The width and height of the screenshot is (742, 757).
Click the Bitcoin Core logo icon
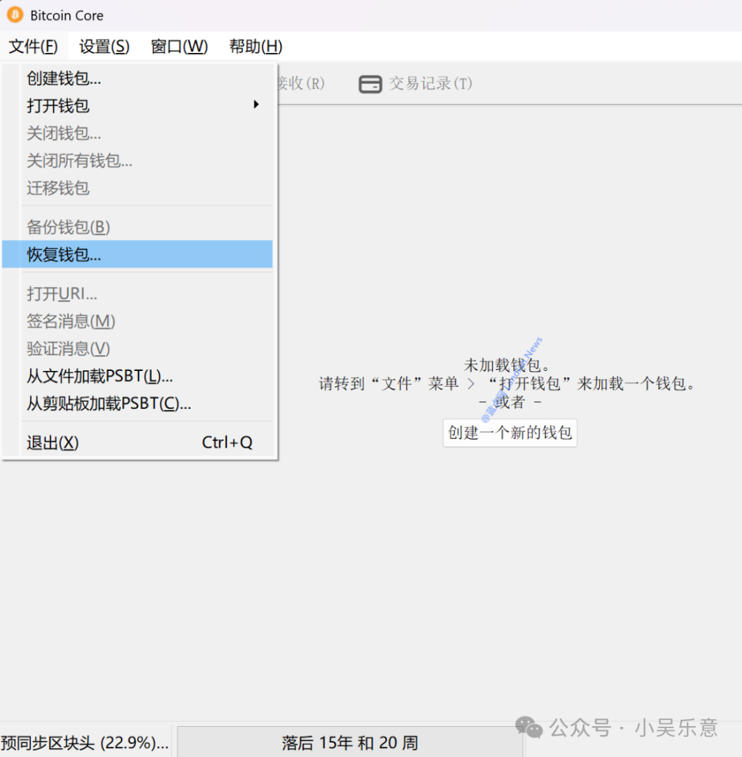click(15, 15)
